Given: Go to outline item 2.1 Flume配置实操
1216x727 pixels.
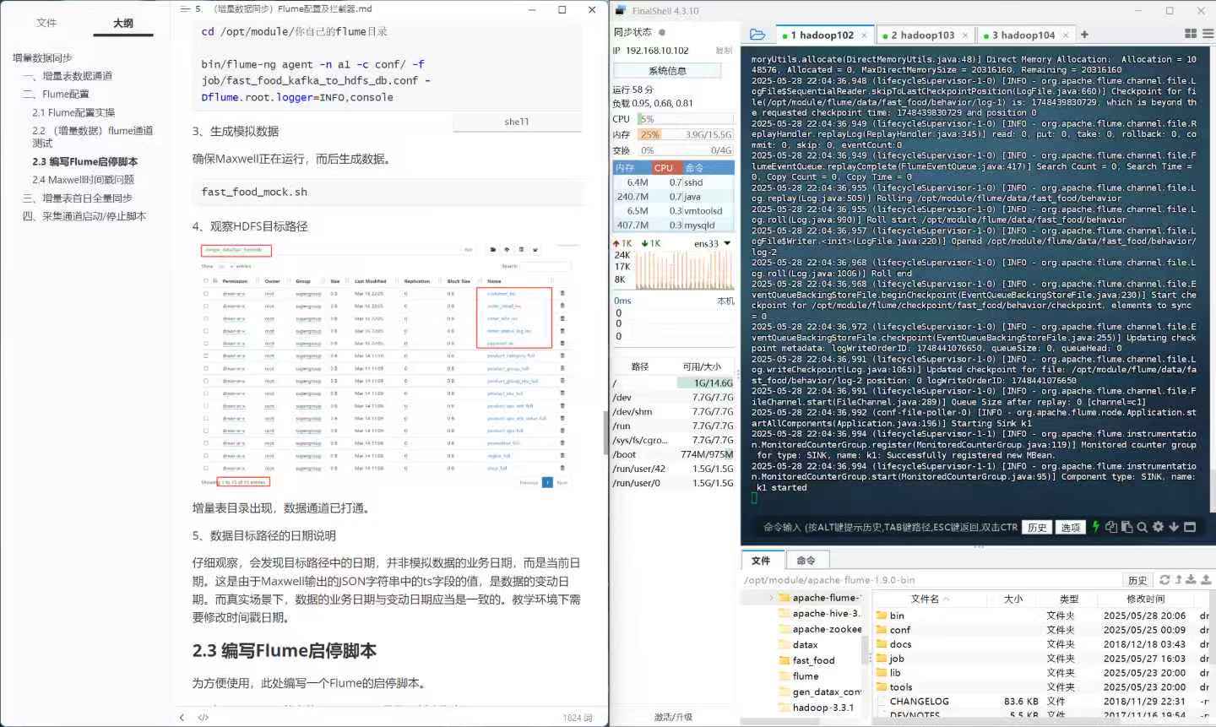Looking at the screenshot, I should 73,112.
